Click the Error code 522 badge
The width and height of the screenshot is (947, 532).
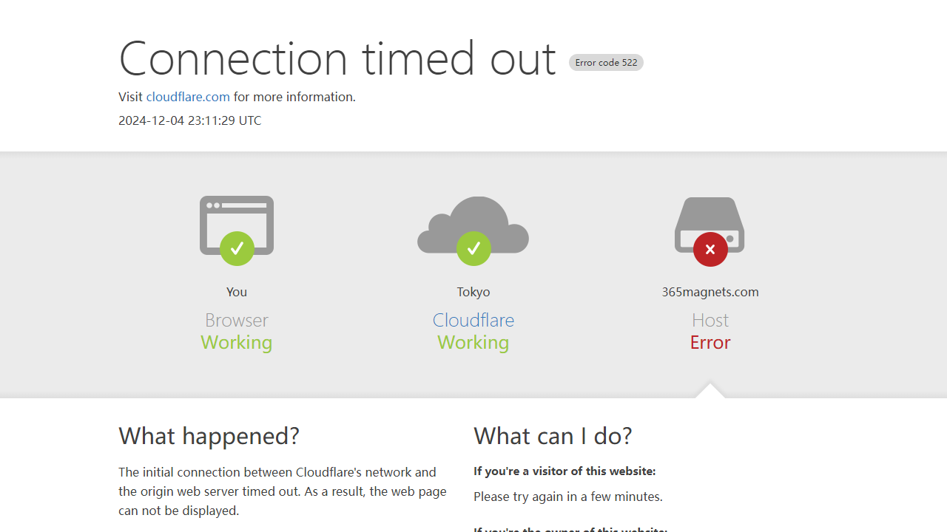click(606, 63)
